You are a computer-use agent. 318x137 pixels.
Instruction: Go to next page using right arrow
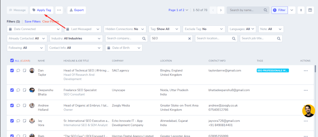[221, 10]
